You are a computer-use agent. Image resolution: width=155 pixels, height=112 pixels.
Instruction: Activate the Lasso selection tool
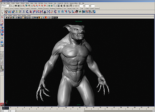click(2, 21)
